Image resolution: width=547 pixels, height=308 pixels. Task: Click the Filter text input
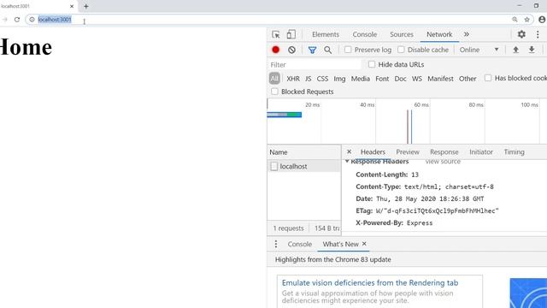[x=315, y=65]
